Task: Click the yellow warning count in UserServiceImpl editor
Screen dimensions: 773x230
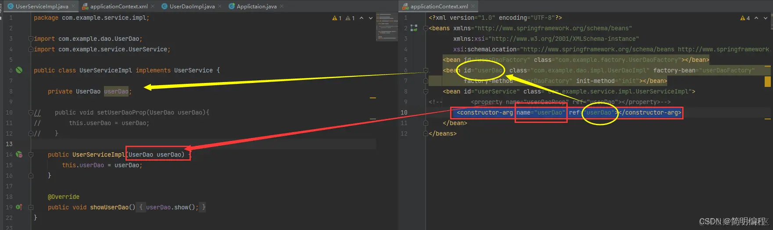Action: [x=336, y=18]
